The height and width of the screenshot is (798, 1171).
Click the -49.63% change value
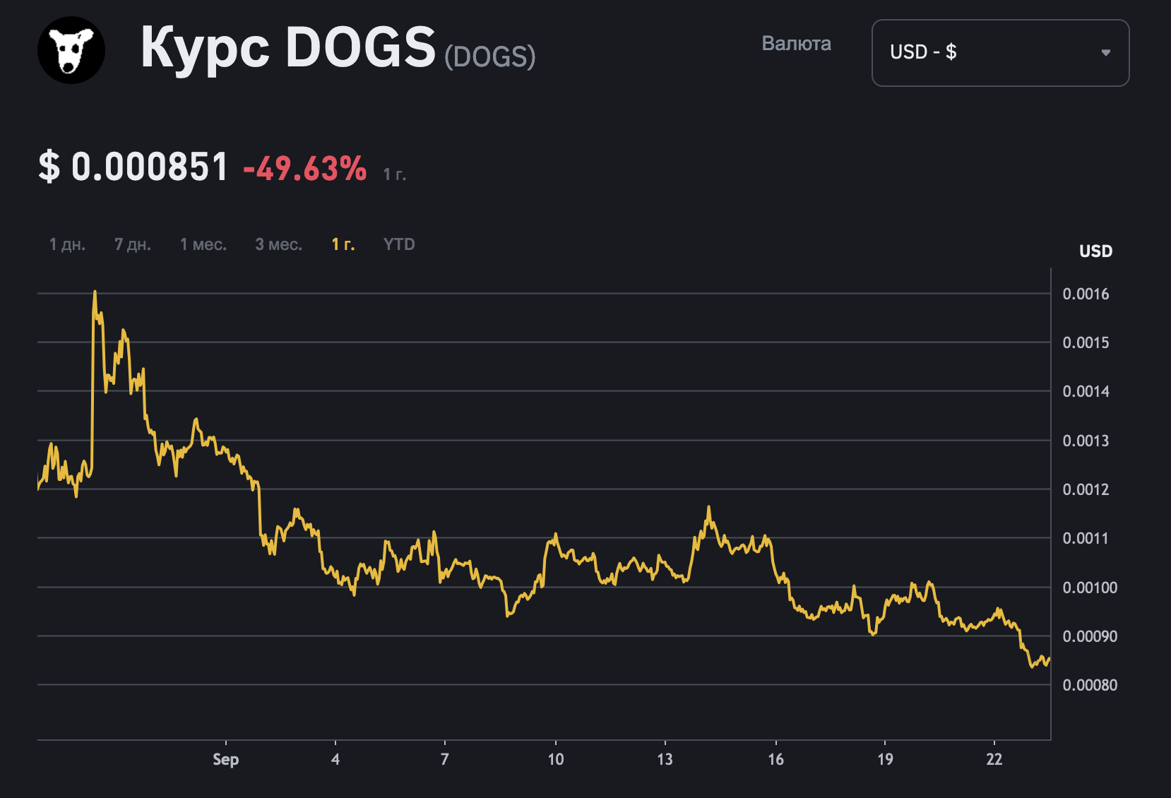(305, 168)
